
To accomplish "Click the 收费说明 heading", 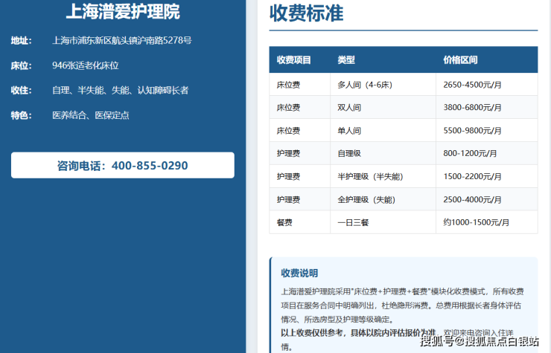I will click(299, 273).
